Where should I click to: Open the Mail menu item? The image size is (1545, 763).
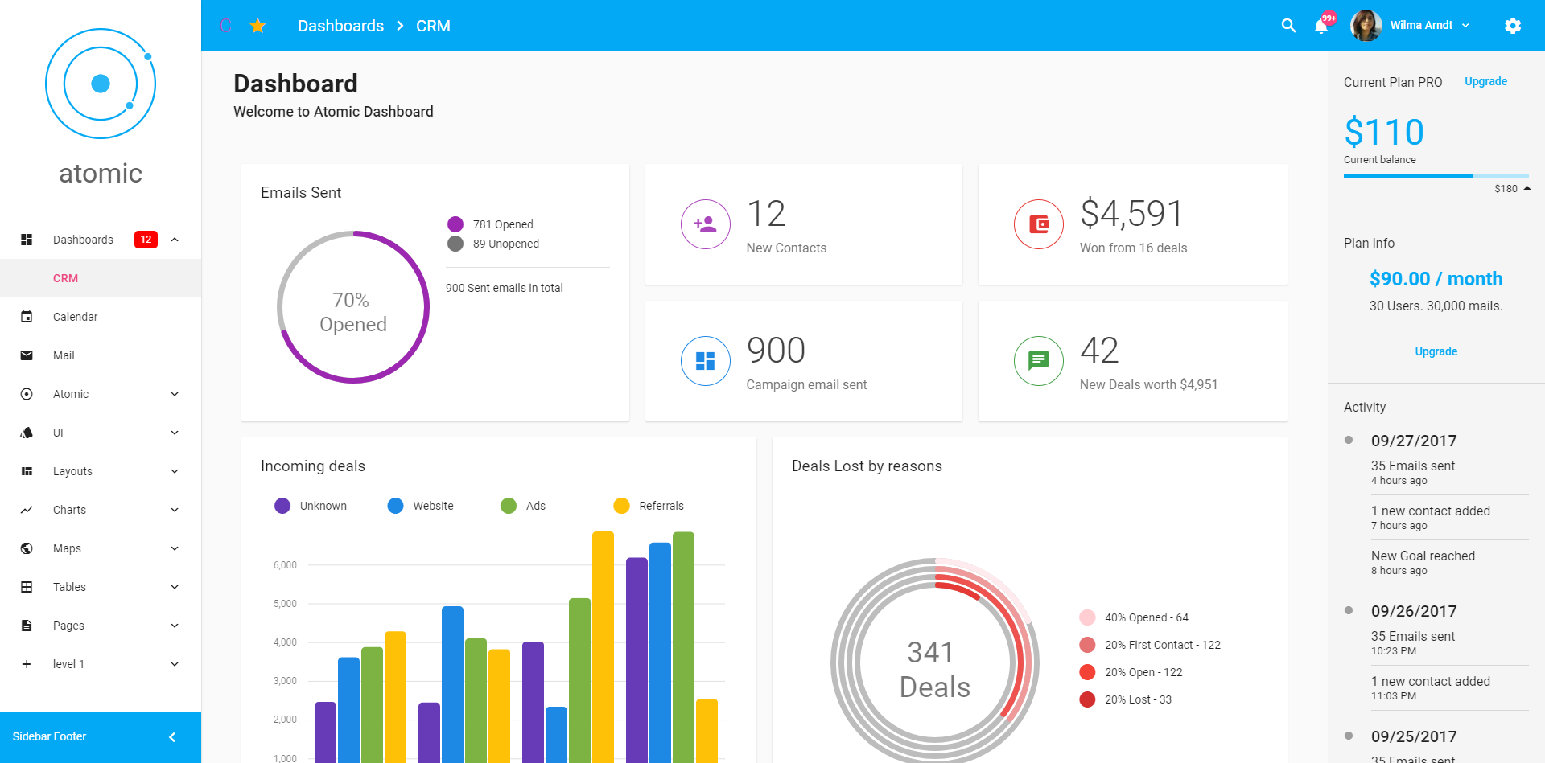pyautogui.click(x=101, y=355)
